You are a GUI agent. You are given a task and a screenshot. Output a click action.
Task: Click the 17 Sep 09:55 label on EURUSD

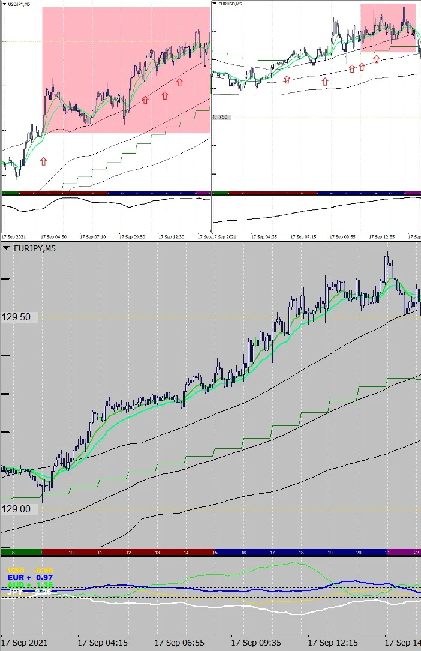tap(342, 237)
